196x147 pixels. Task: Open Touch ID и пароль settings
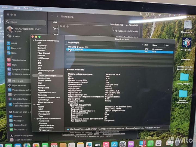[x=22, y=140]
